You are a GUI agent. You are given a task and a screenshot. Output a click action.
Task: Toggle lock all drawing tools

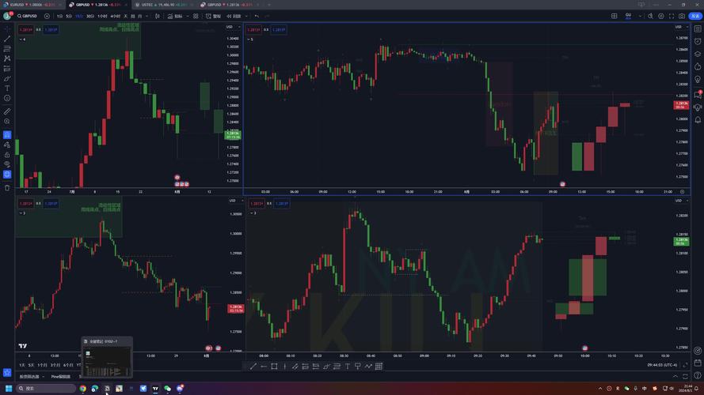click(7, 155)
